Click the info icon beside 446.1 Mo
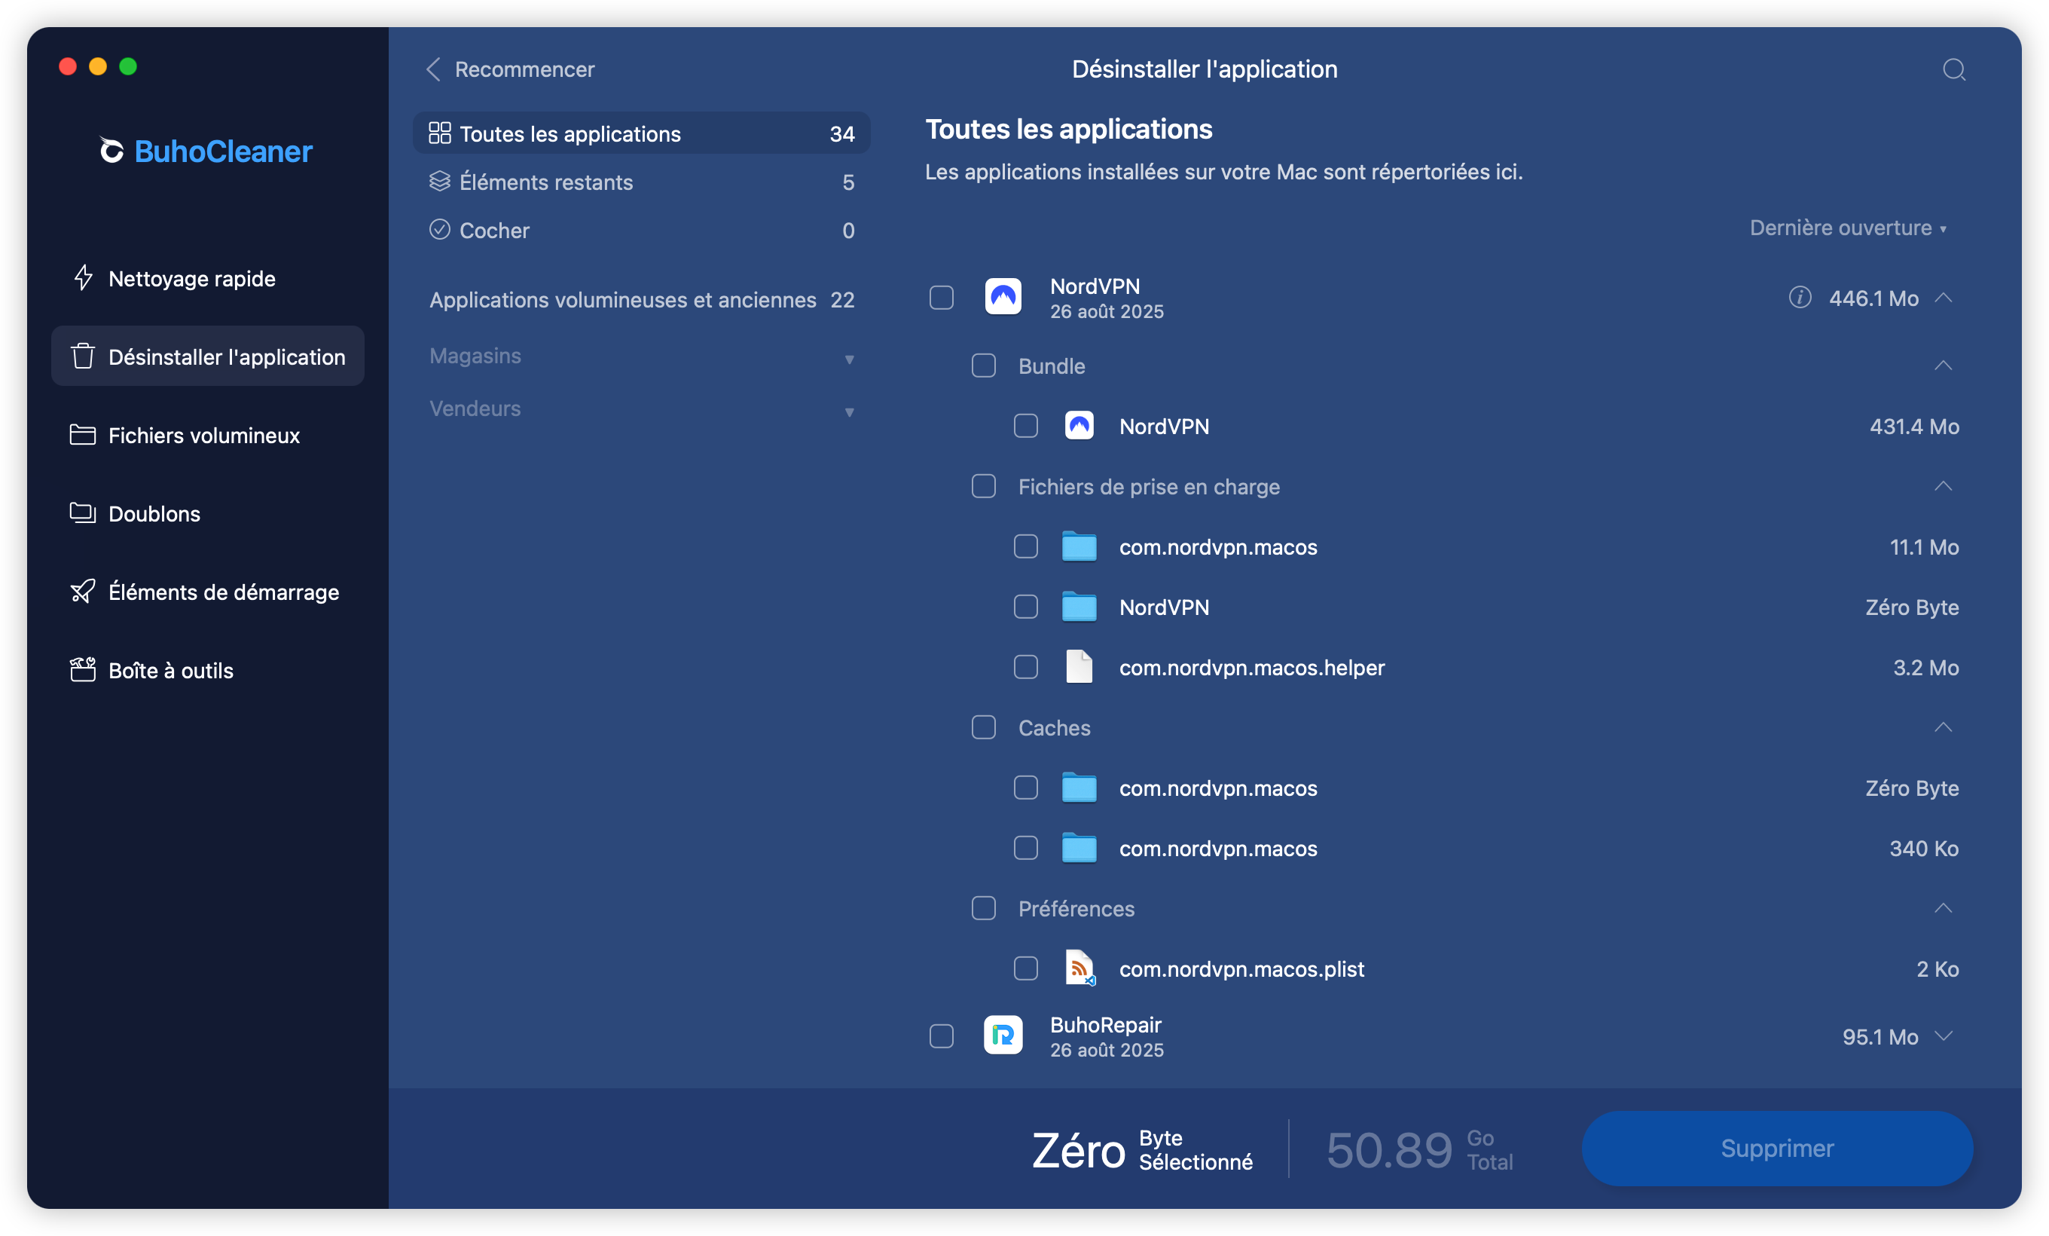 click(x=1800, y=298)
